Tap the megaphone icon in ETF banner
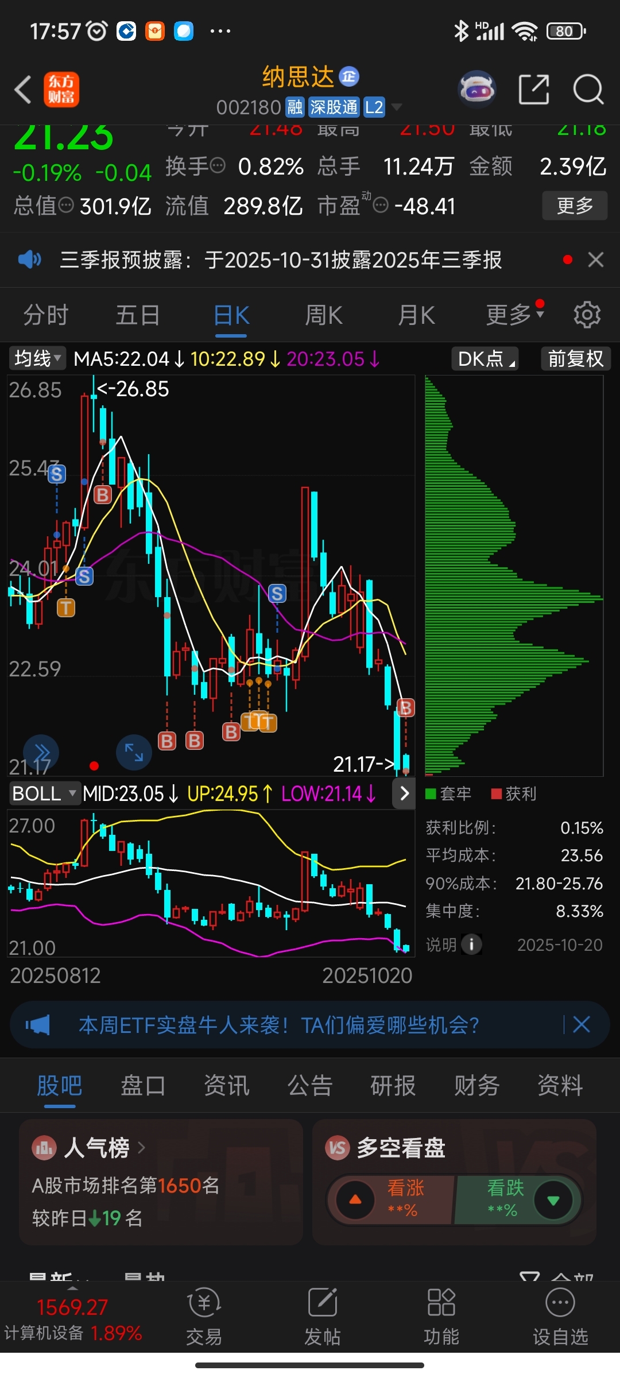This screenshot has width=620, height=1378. [38, 1025]
